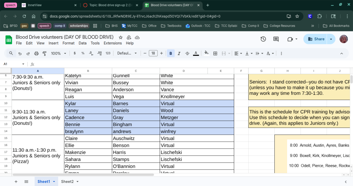Add a new sheet with plus button
This screenshot has width=353, height=186.
[16, 182]
